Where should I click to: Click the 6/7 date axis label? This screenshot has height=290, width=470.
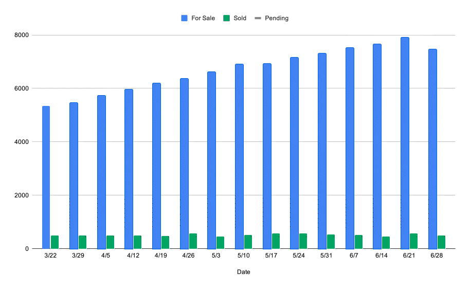(x=354, y=256)
